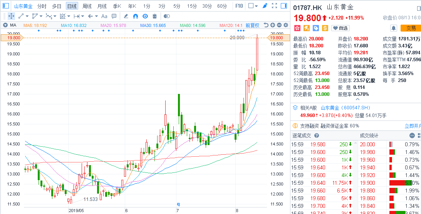Image resolution: width=421 pixels, height=214 pixels.
Task: Select the Aa text annotation tool
Action: (x=104, y=16)
